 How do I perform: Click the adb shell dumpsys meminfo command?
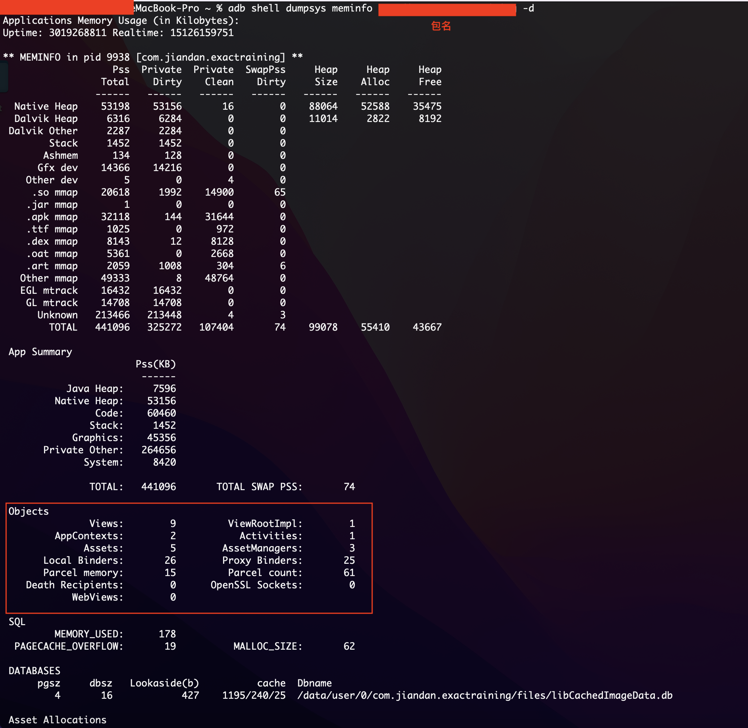click(300, 8)
